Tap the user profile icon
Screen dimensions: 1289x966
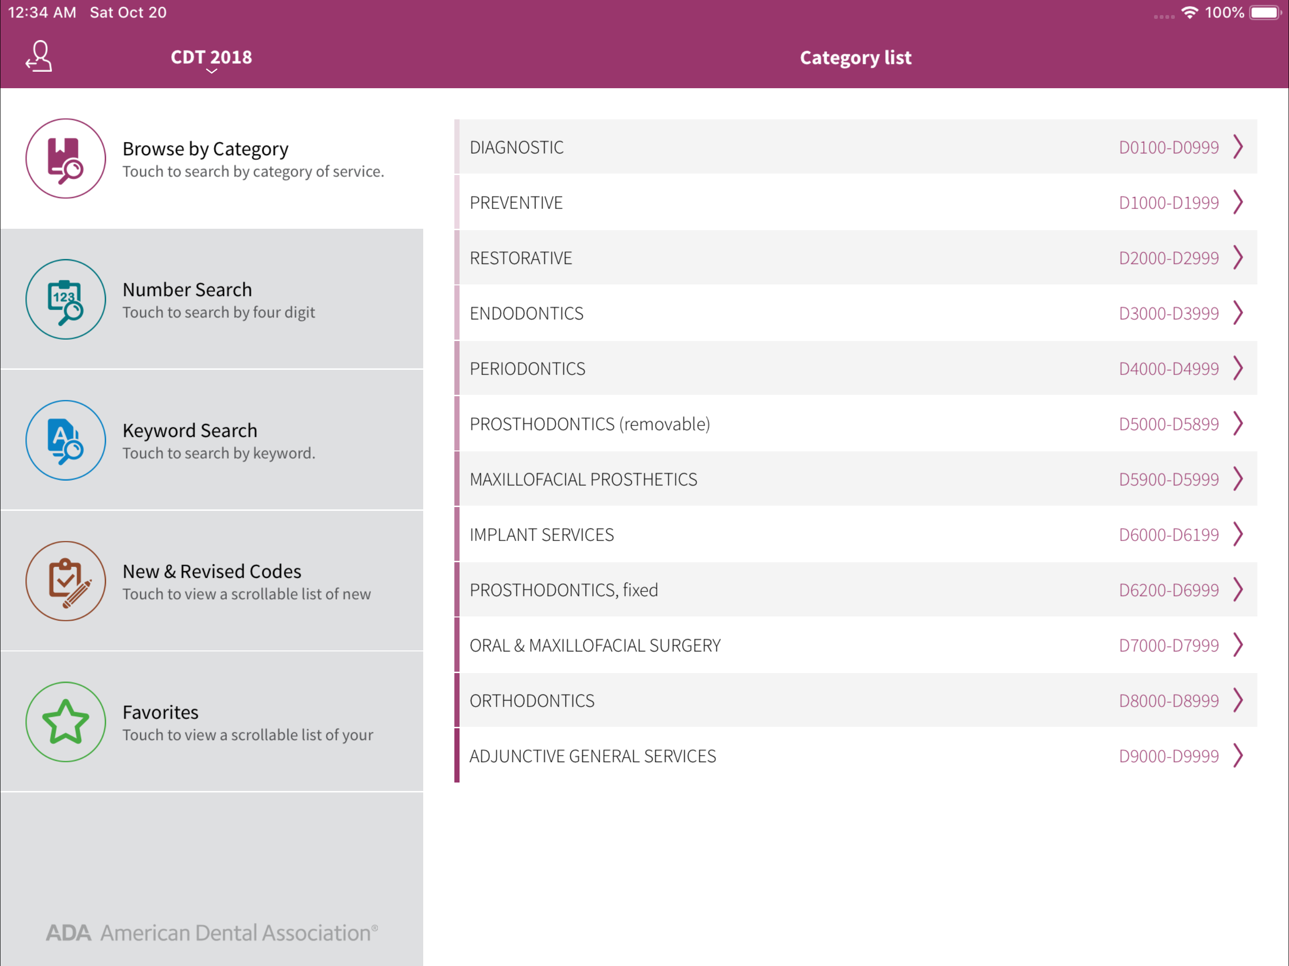click(x=39, y=57)
